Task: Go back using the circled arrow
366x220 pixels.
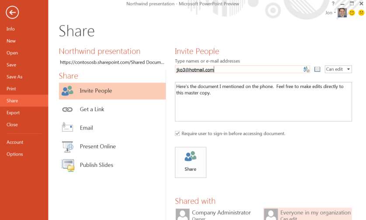Action: coord(12,12)
